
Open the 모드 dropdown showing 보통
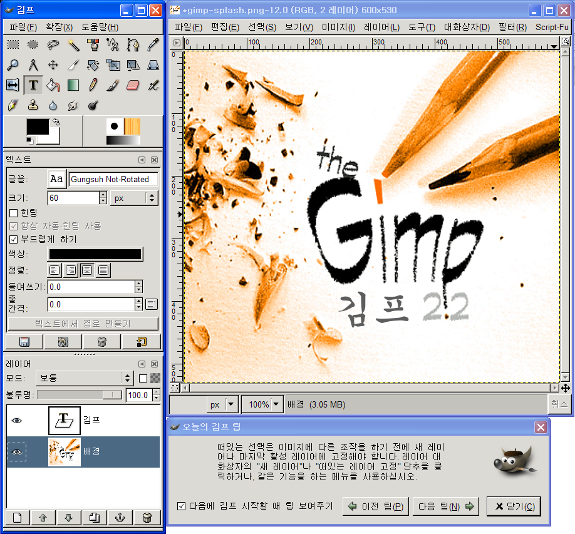(x=84, y=378)
